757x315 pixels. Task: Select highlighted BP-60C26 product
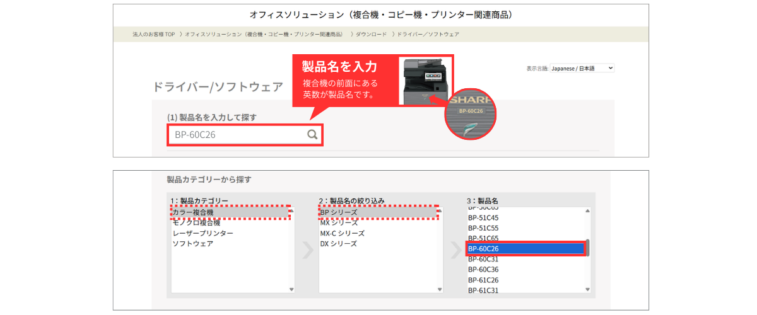click(525, 249)
